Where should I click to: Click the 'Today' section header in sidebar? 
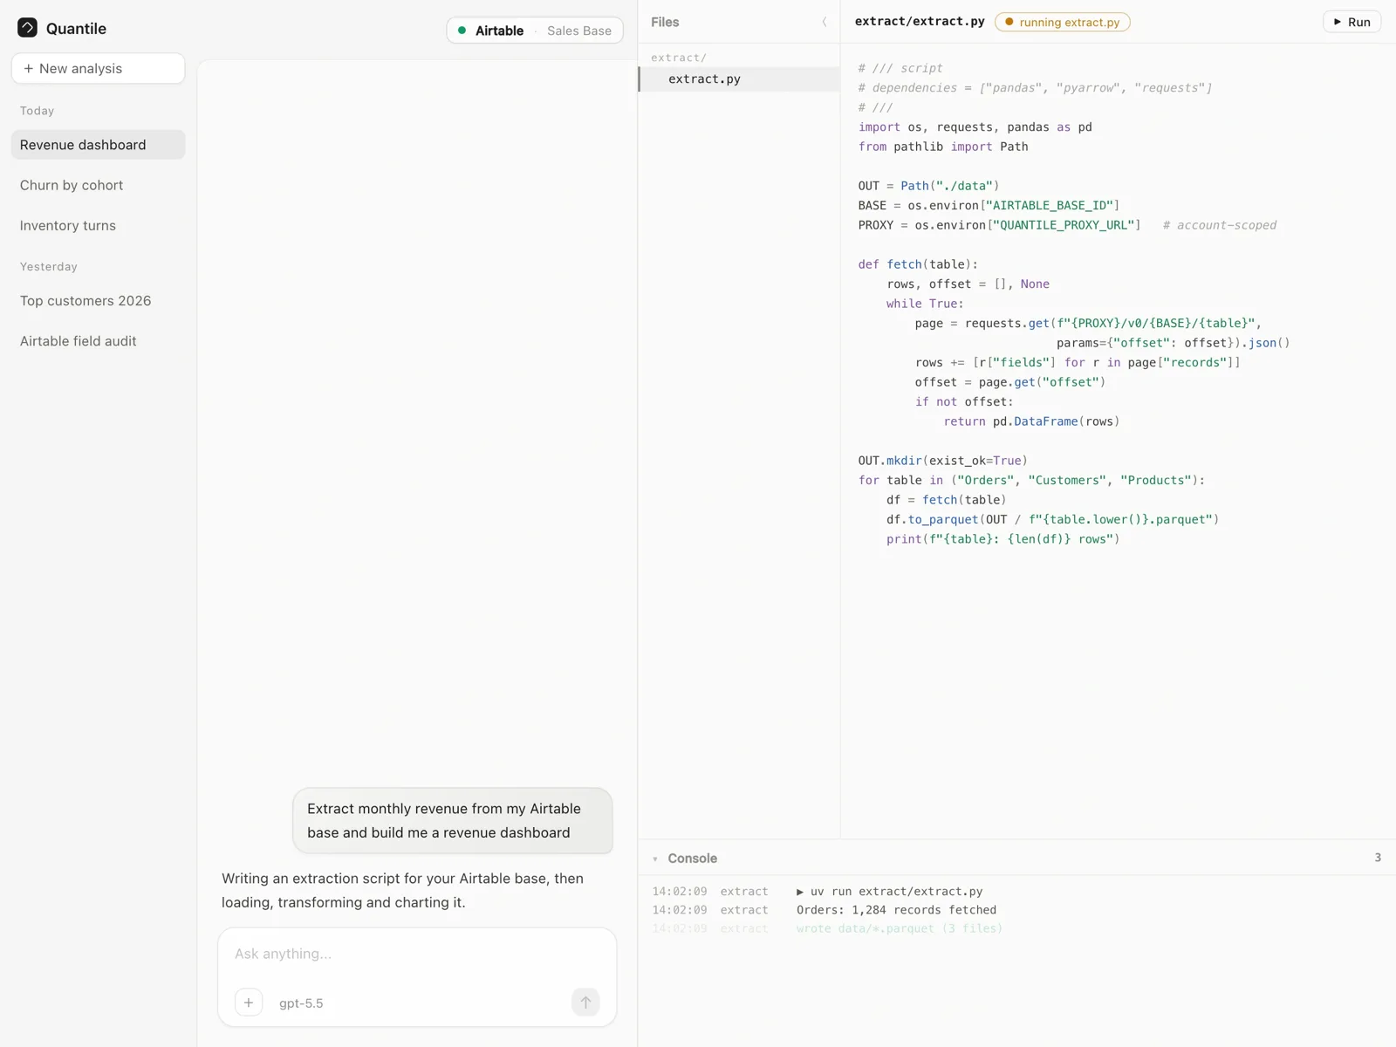(x=37, y=111)
